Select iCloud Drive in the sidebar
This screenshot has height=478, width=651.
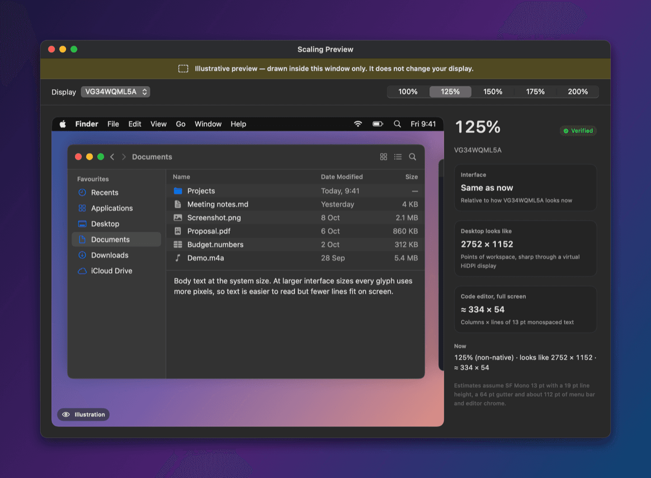[x=117, y=271]
